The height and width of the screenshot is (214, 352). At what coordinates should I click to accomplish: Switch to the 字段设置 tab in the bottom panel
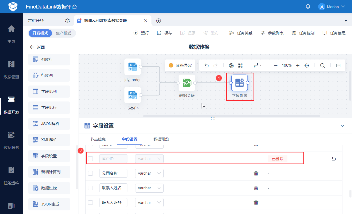click(130, 139)
